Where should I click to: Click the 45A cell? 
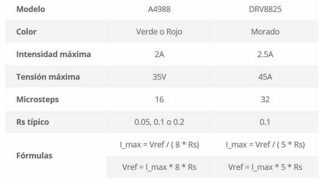click(x=265, y=77)
